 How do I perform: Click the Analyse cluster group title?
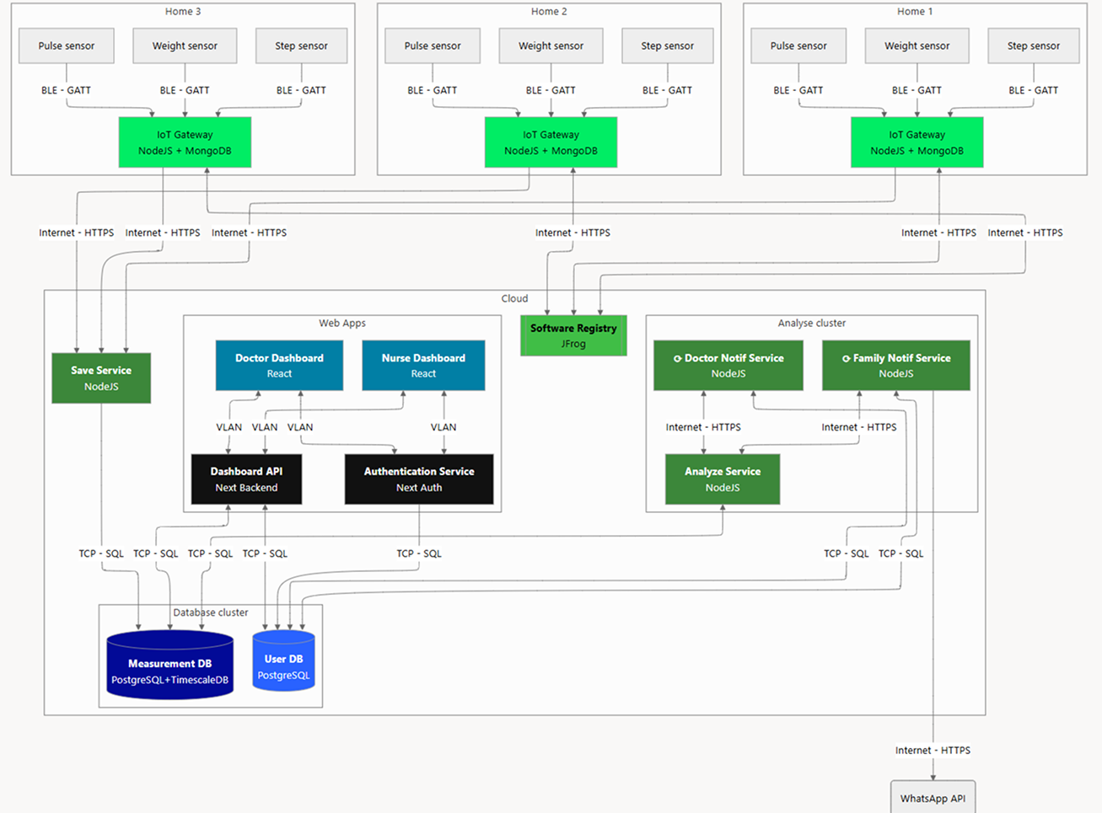click(811, 323)
